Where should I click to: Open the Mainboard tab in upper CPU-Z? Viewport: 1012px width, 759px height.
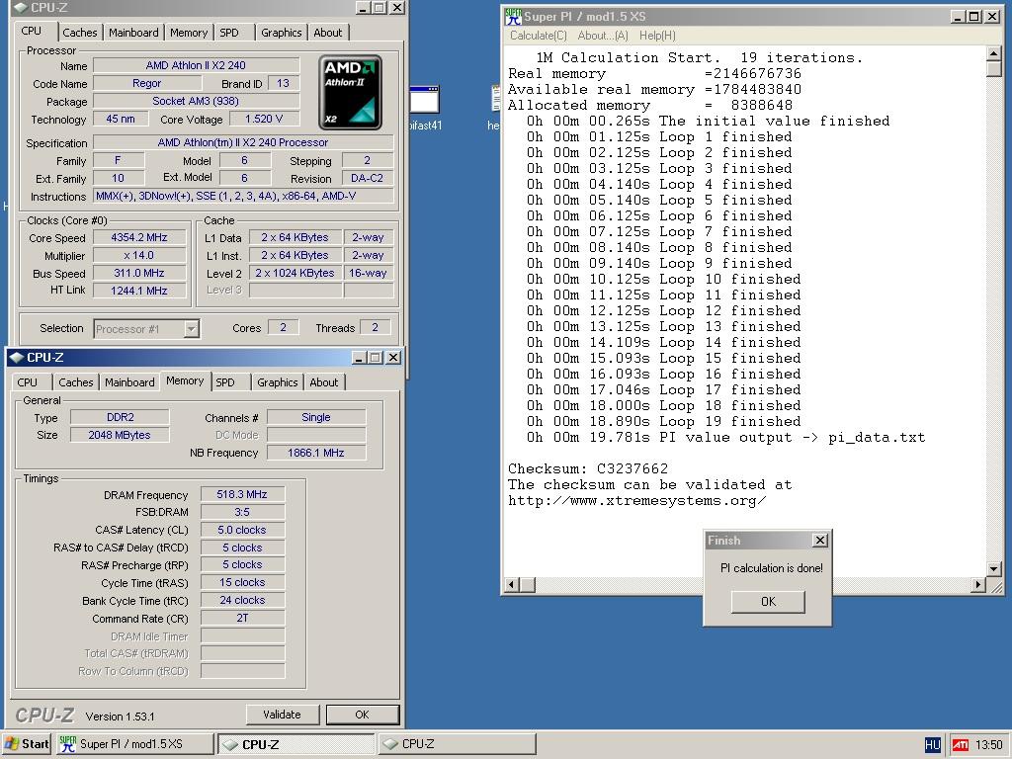click(133, 33)
